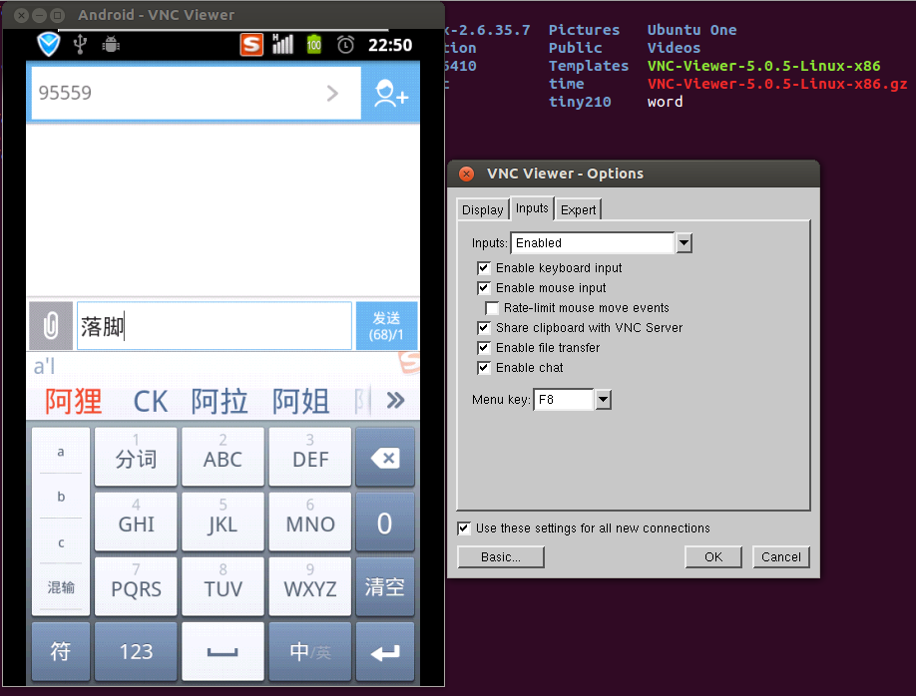This screenshot has width=916, height=696.
Task: Tap the 清空 clear key
Action: click(x=384, y=586)
